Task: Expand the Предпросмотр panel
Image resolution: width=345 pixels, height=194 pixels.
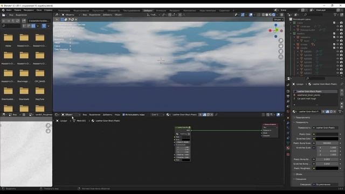Action: [x=302, y=117]
